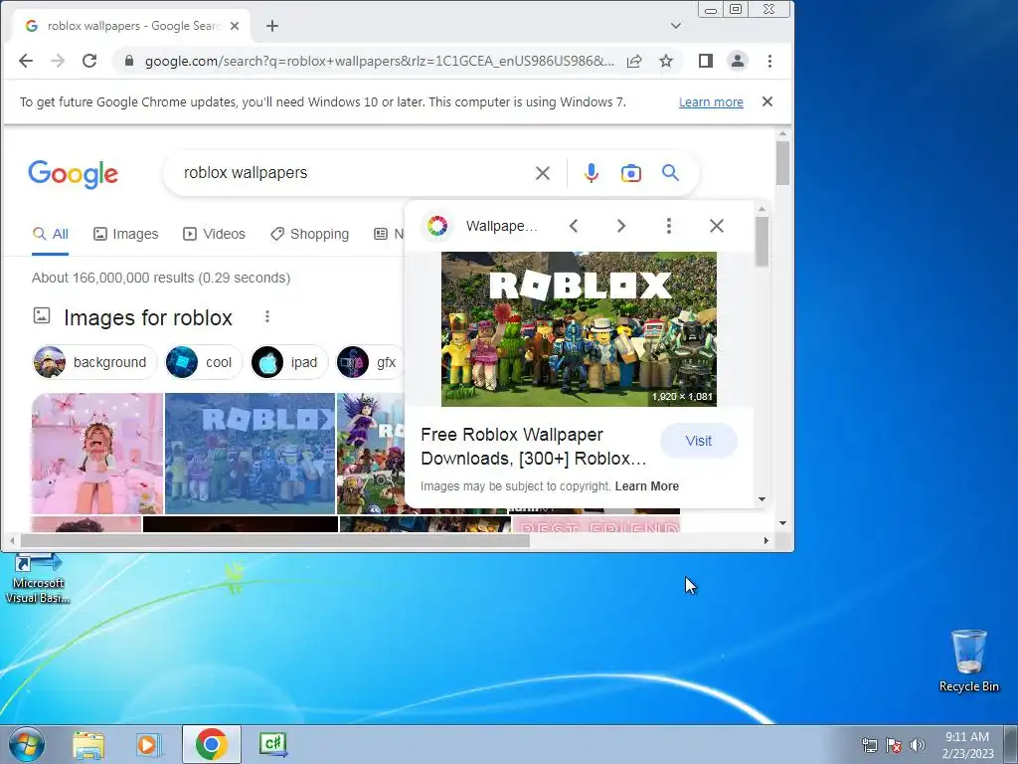Clear the search query with X
Viewport: 1018px width, 764px height.
pos(543,173)
